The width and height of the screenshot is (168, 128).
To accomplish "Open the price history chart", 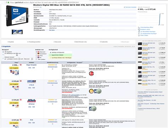I will [x=151, y=19].
